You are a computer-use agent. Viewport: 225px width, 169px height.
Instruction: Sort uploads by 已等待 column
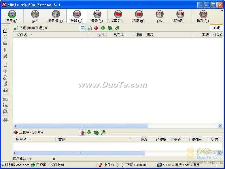click(176, 140)
